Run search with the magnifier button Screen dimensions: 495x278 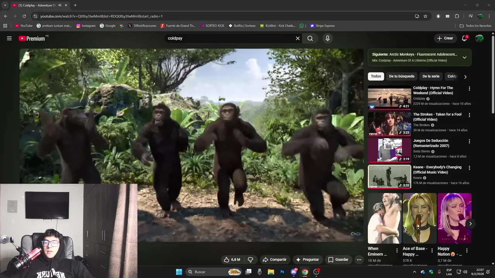(x=310, y=38)
